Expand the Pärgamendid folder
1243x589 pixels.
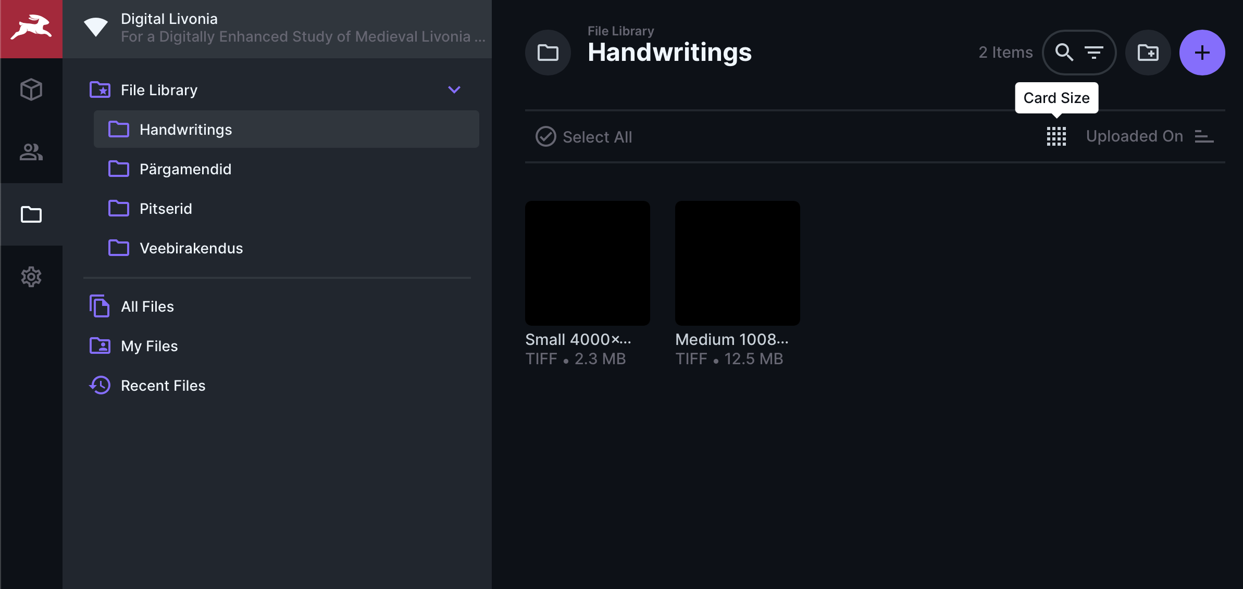click(x=186, y=169)
